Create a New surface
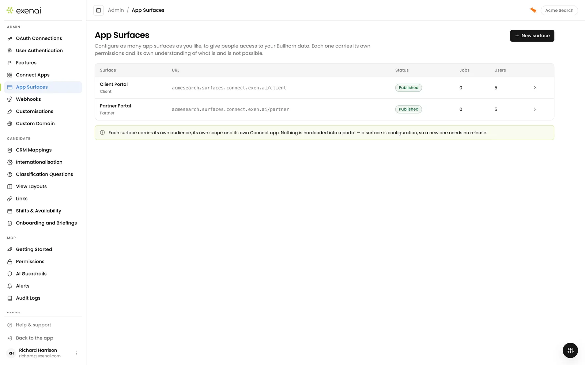The image size is (585, 365). tap(532, 36)
